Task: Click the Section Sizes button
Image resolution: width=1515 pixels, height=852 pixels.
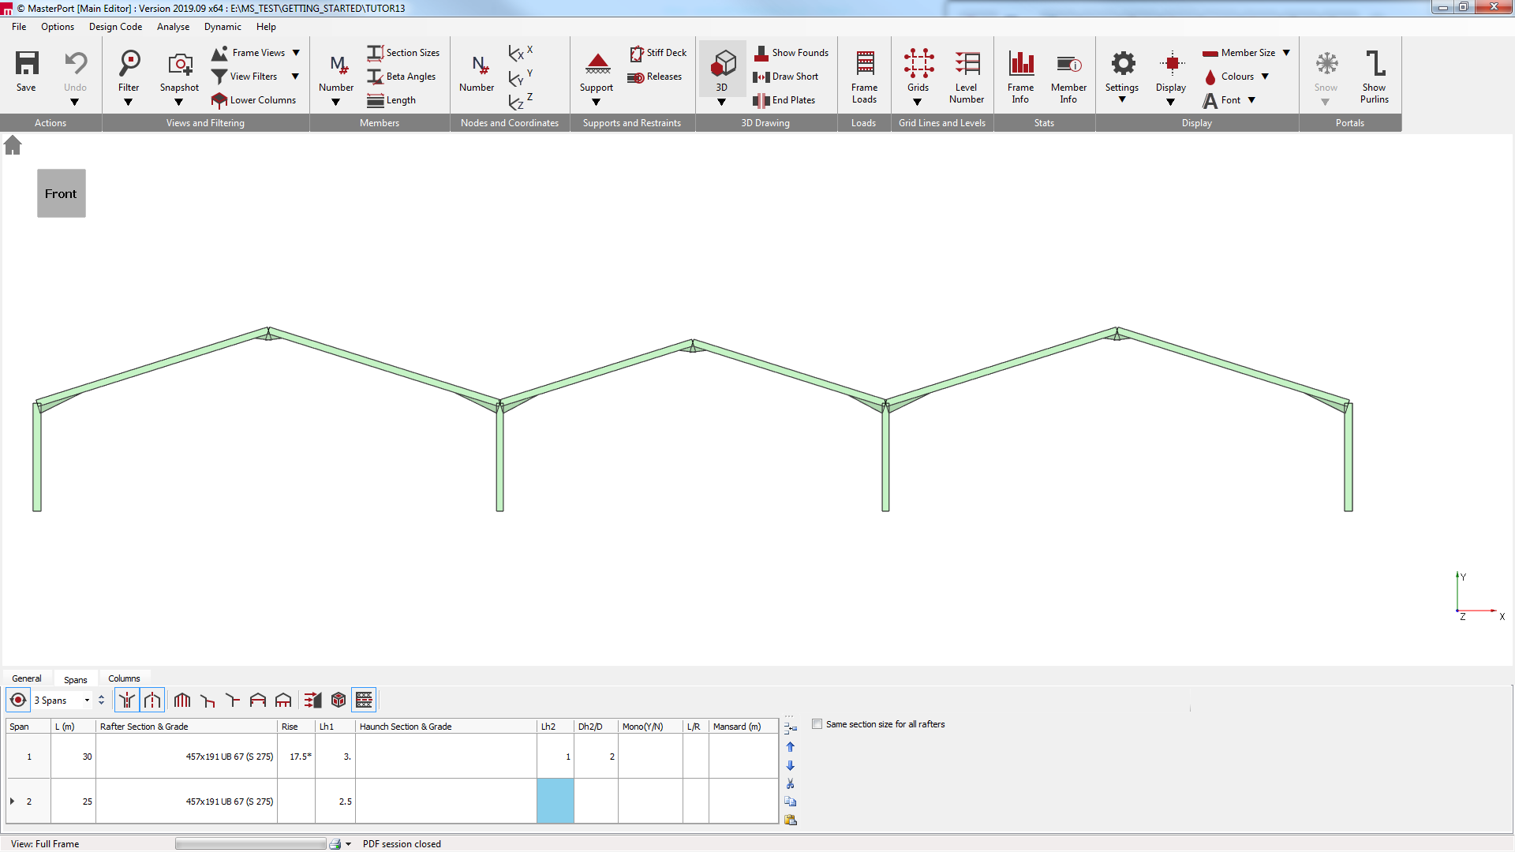Action: pyautogui.click(x=403, y=53)
